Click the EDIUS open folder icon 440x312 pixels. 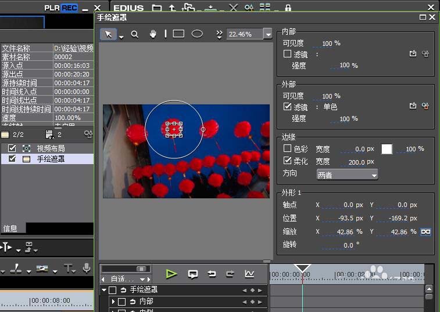pos(156,8)
